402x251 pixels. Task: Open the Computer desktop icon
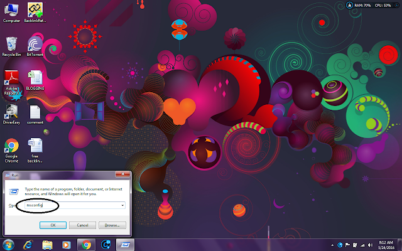click(11, 13)
